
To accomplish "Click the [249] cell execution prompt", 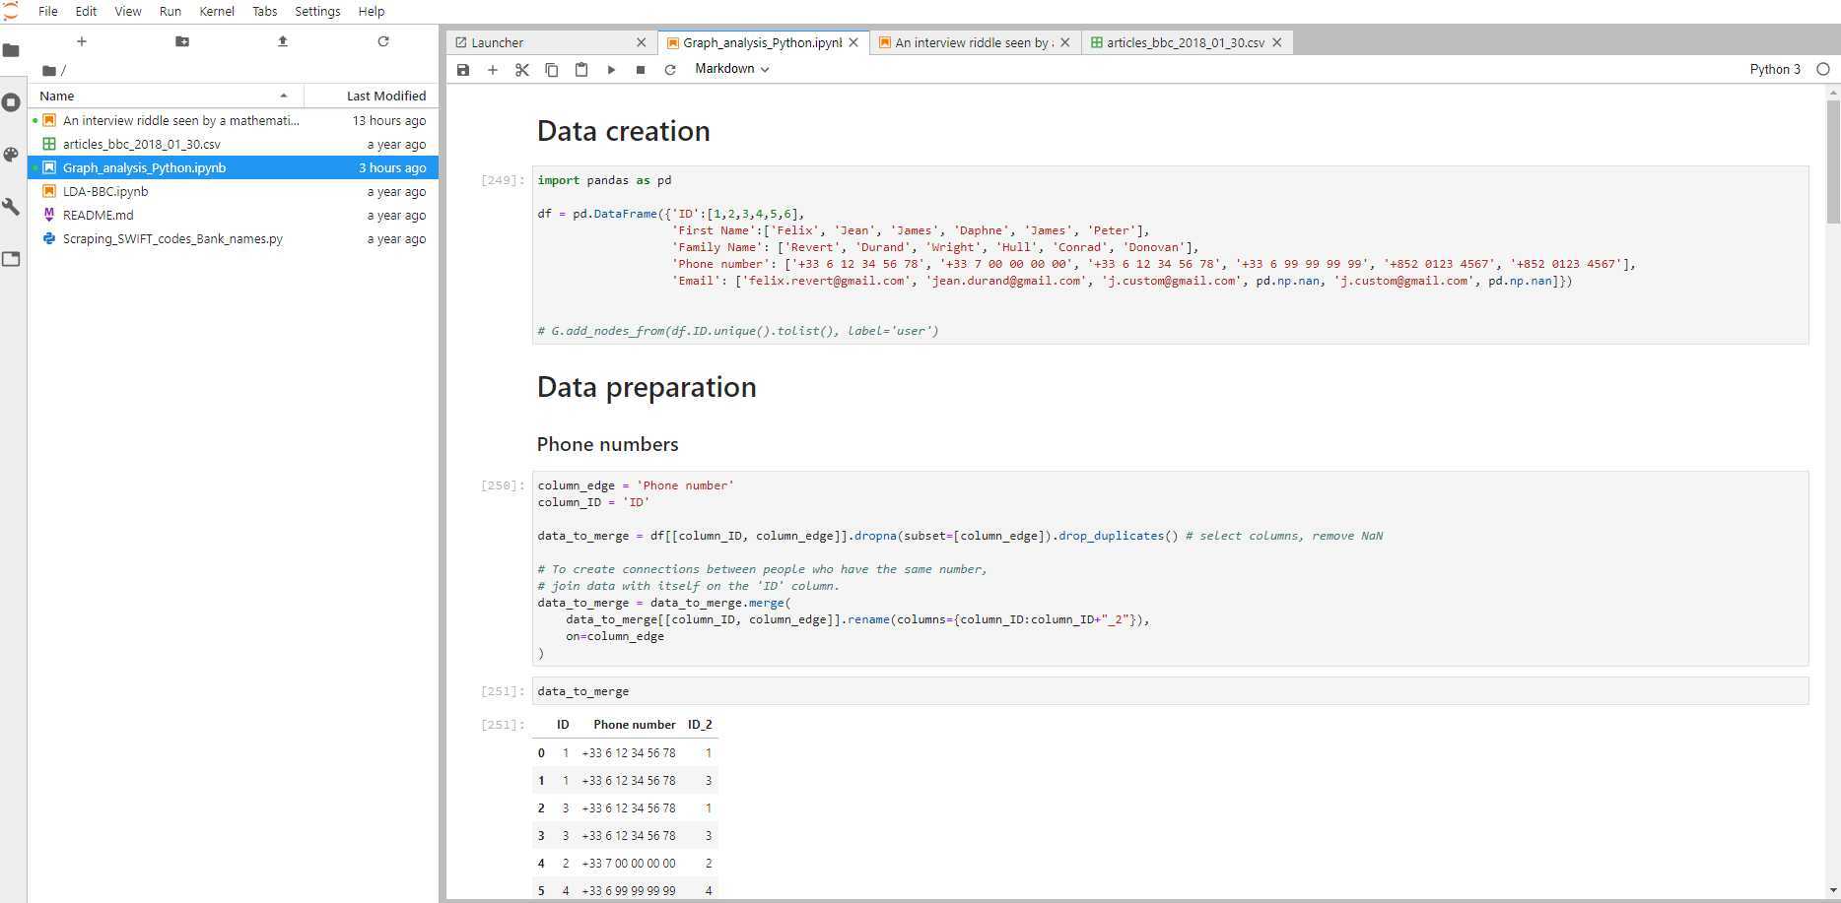I will point(503,180).
